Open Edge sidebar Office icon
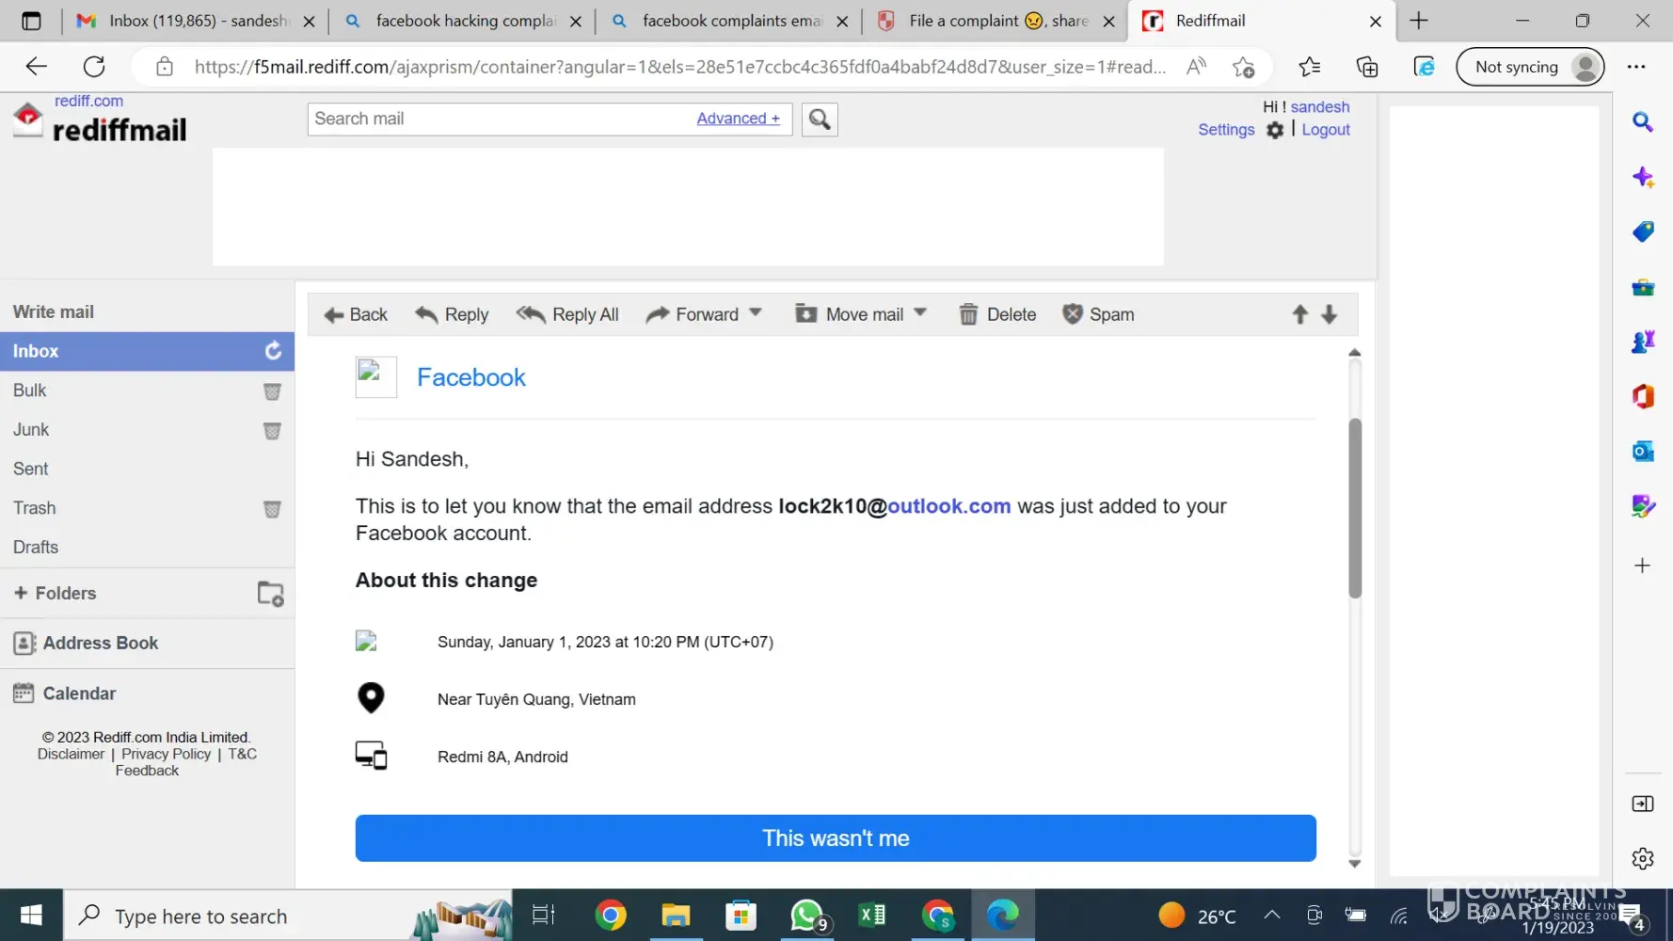 pyautogui.click(x=1643, y=396)
